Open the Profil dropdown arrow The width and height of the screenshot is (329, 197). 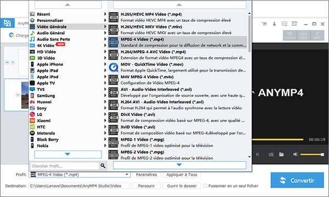127,175
